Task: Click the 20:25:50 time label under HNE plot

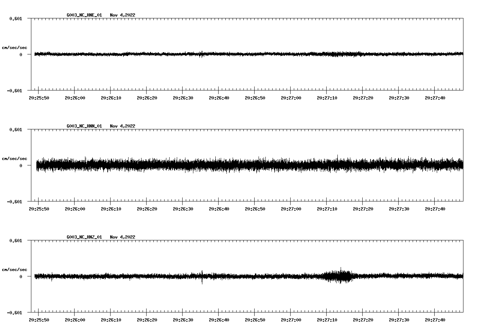Action: pyautogui.click(x=39, y=98)
